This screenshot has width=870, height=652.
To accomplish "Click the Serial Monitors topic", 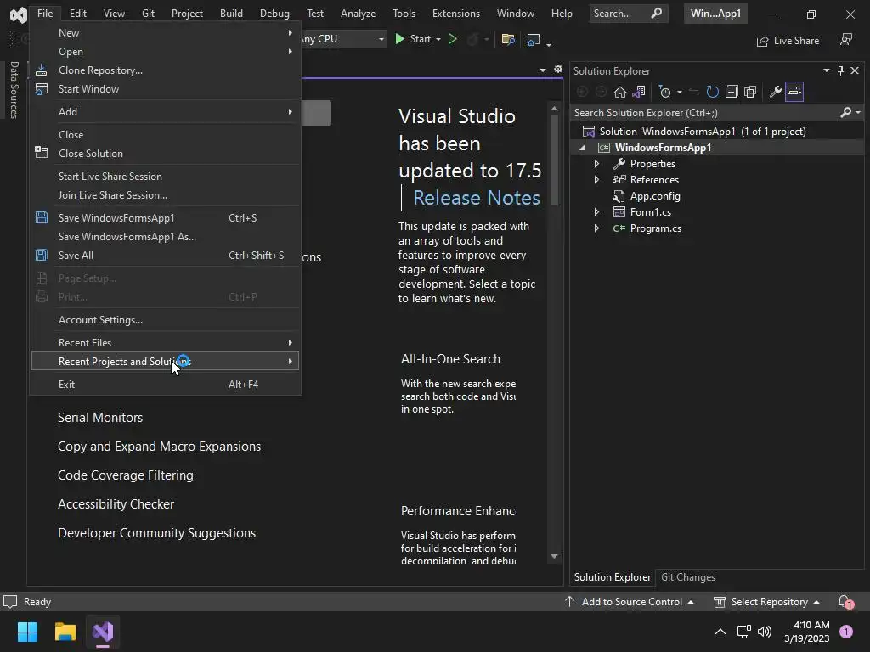I will pyautogui.click(x=100, y=418).
